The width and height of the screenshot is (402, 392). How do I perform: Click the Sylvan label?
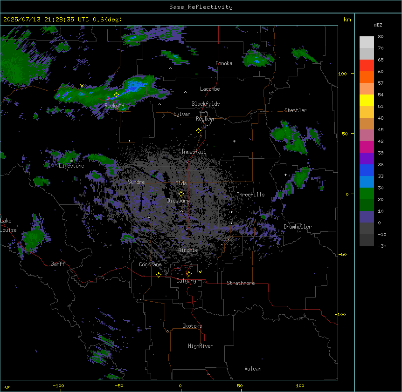click(x=182, y=114)
